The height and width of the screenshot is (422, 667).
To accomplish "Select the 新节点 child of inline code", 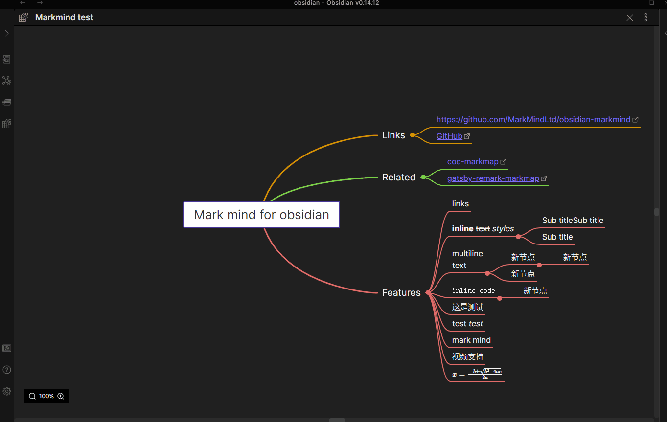I will (535, 290).
